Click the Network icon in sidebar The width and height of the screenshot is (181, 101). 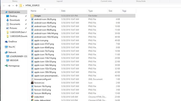pos(6,52)
